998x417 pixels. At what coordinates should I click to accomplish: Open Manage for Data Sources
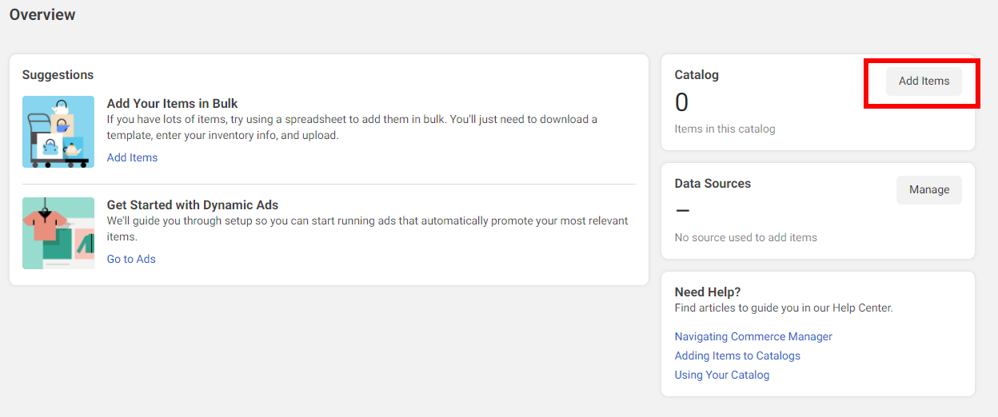tap(928, 189)
